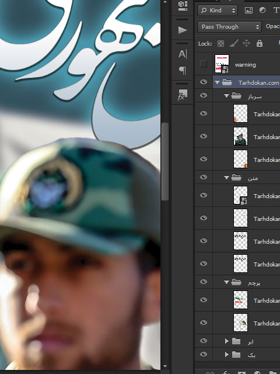Click the بک group folder icon

pyautogui.click(x=236, y=355)
